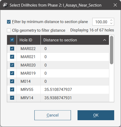
Task: Uncheck the MAR019 drillhole
Action: point(12,73)
